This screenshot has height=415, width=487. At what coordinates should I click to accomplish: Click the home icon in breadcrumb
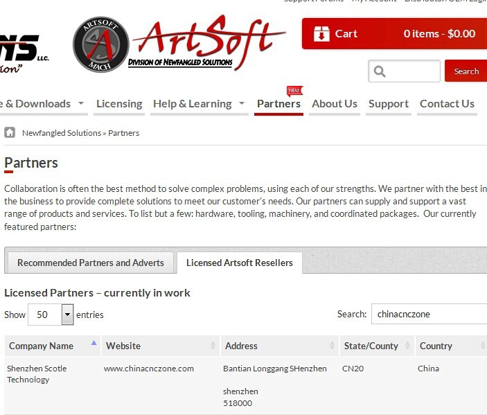coord(10,132)
